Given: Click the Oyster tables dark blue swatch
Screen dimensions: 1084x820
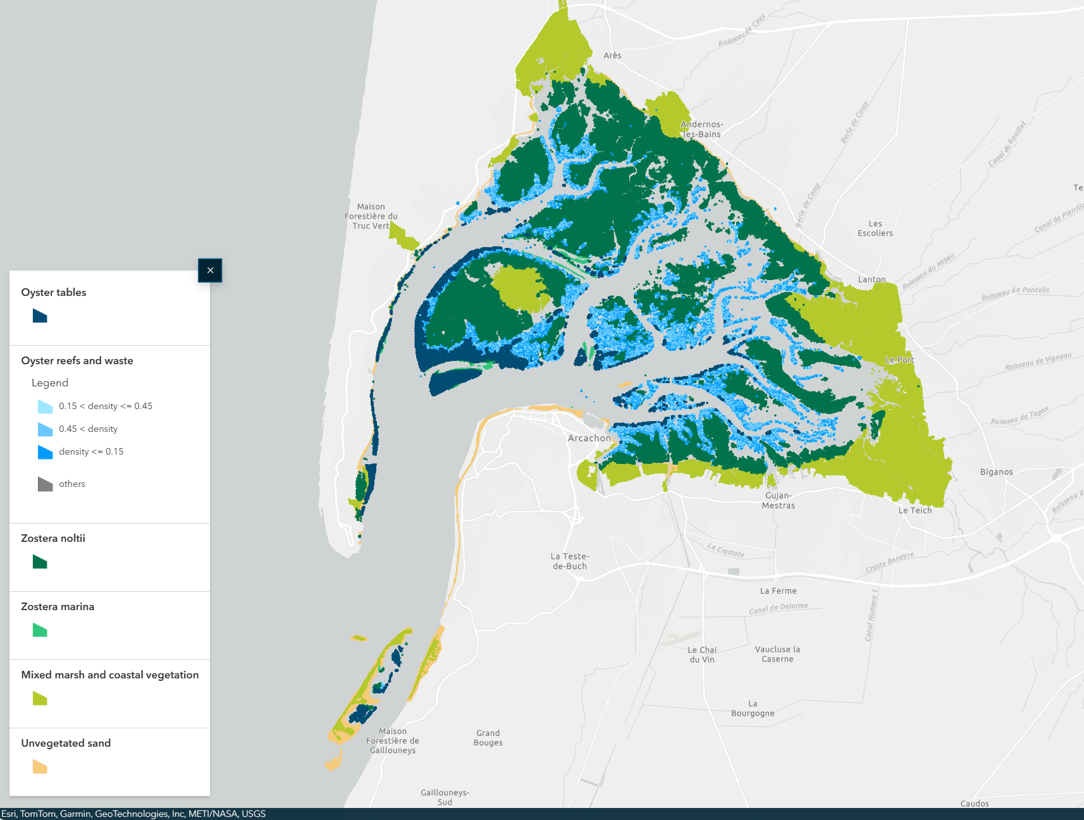Looking at the screenshot, I should coord(40,315).
